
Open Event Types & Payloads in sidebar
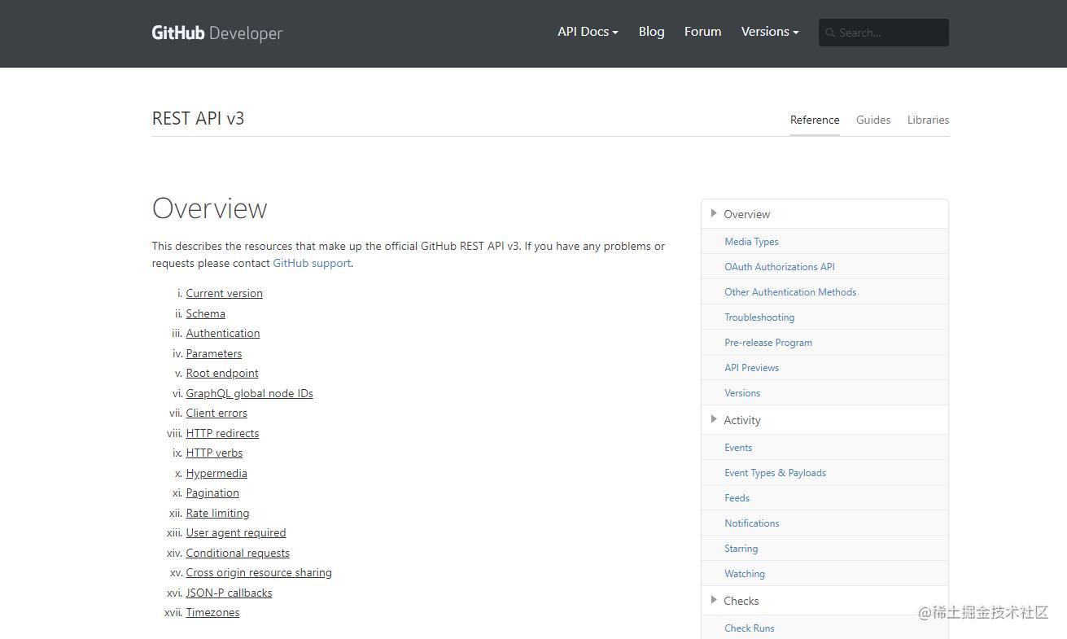click(775, 473)
